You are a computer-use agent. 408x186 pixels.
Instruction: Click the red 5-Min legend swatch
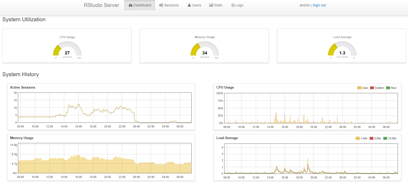tap(371, 138)
